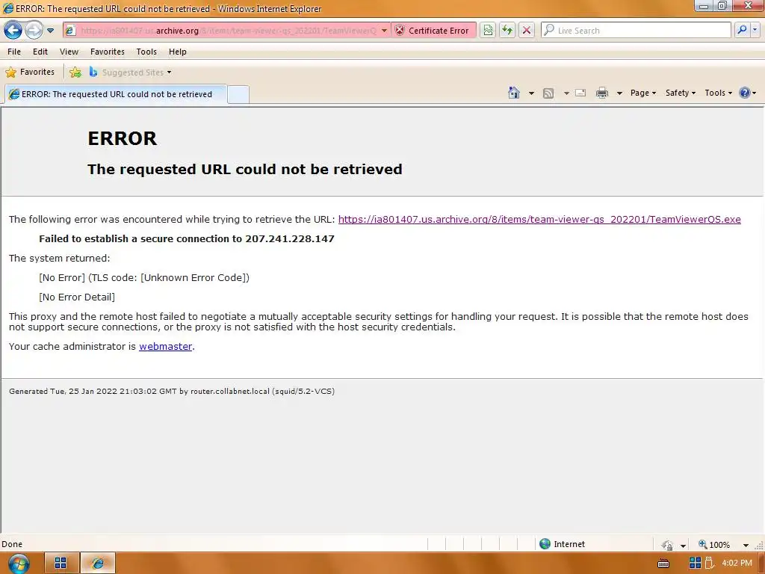Click into the Live Search box
Viewport: 765px width, 574px height.
coord(636,30)
